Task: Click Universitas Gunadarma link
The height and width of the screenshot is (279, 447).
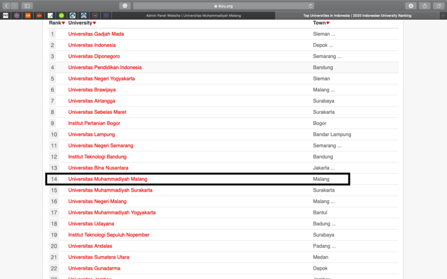Action: click(x=94, y=268)
